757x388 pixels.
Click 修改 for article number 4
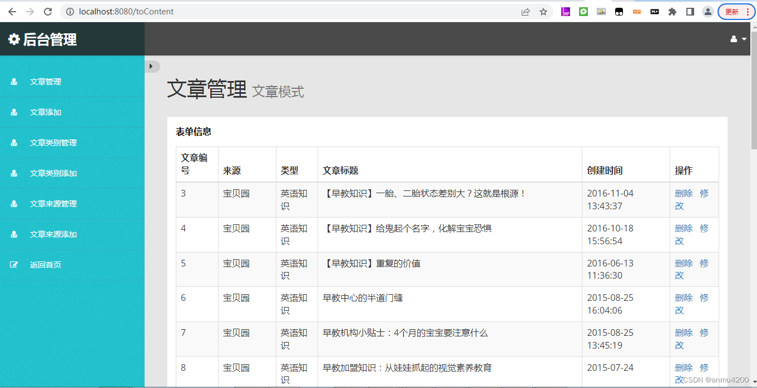(692, 235)
